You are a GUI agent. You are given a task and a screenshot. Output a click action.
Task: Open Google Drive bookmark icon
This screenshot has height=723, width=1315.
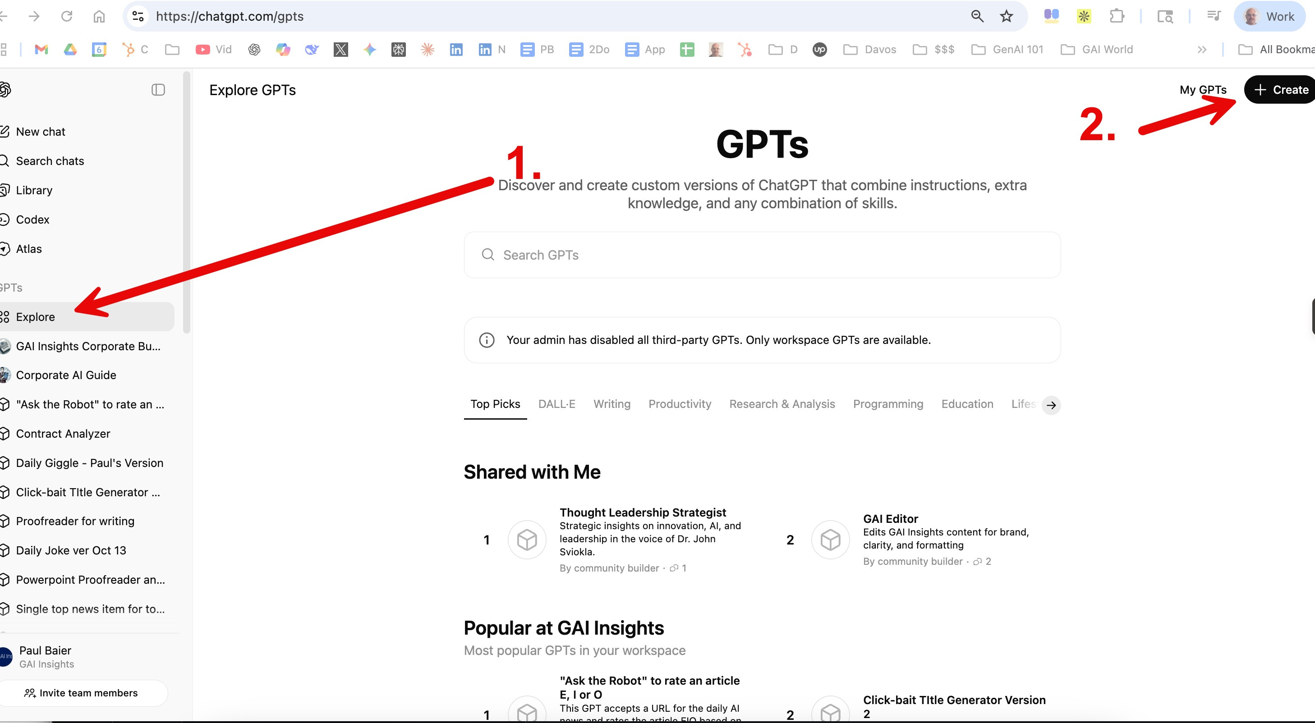[70, 50]
